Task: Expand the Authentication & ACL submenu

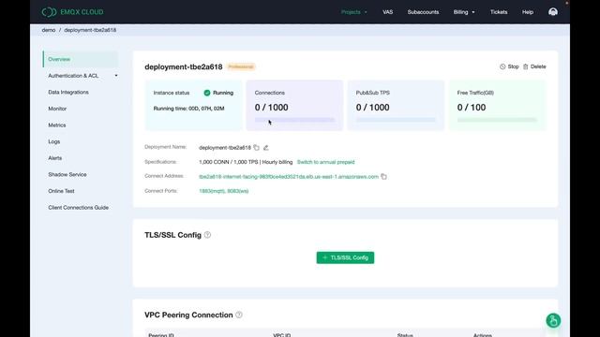Action: [116, 76]
